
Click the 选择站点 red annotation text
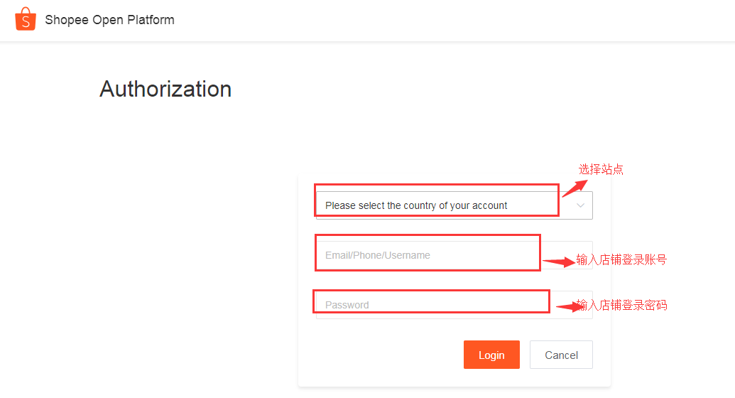point(601,169)
